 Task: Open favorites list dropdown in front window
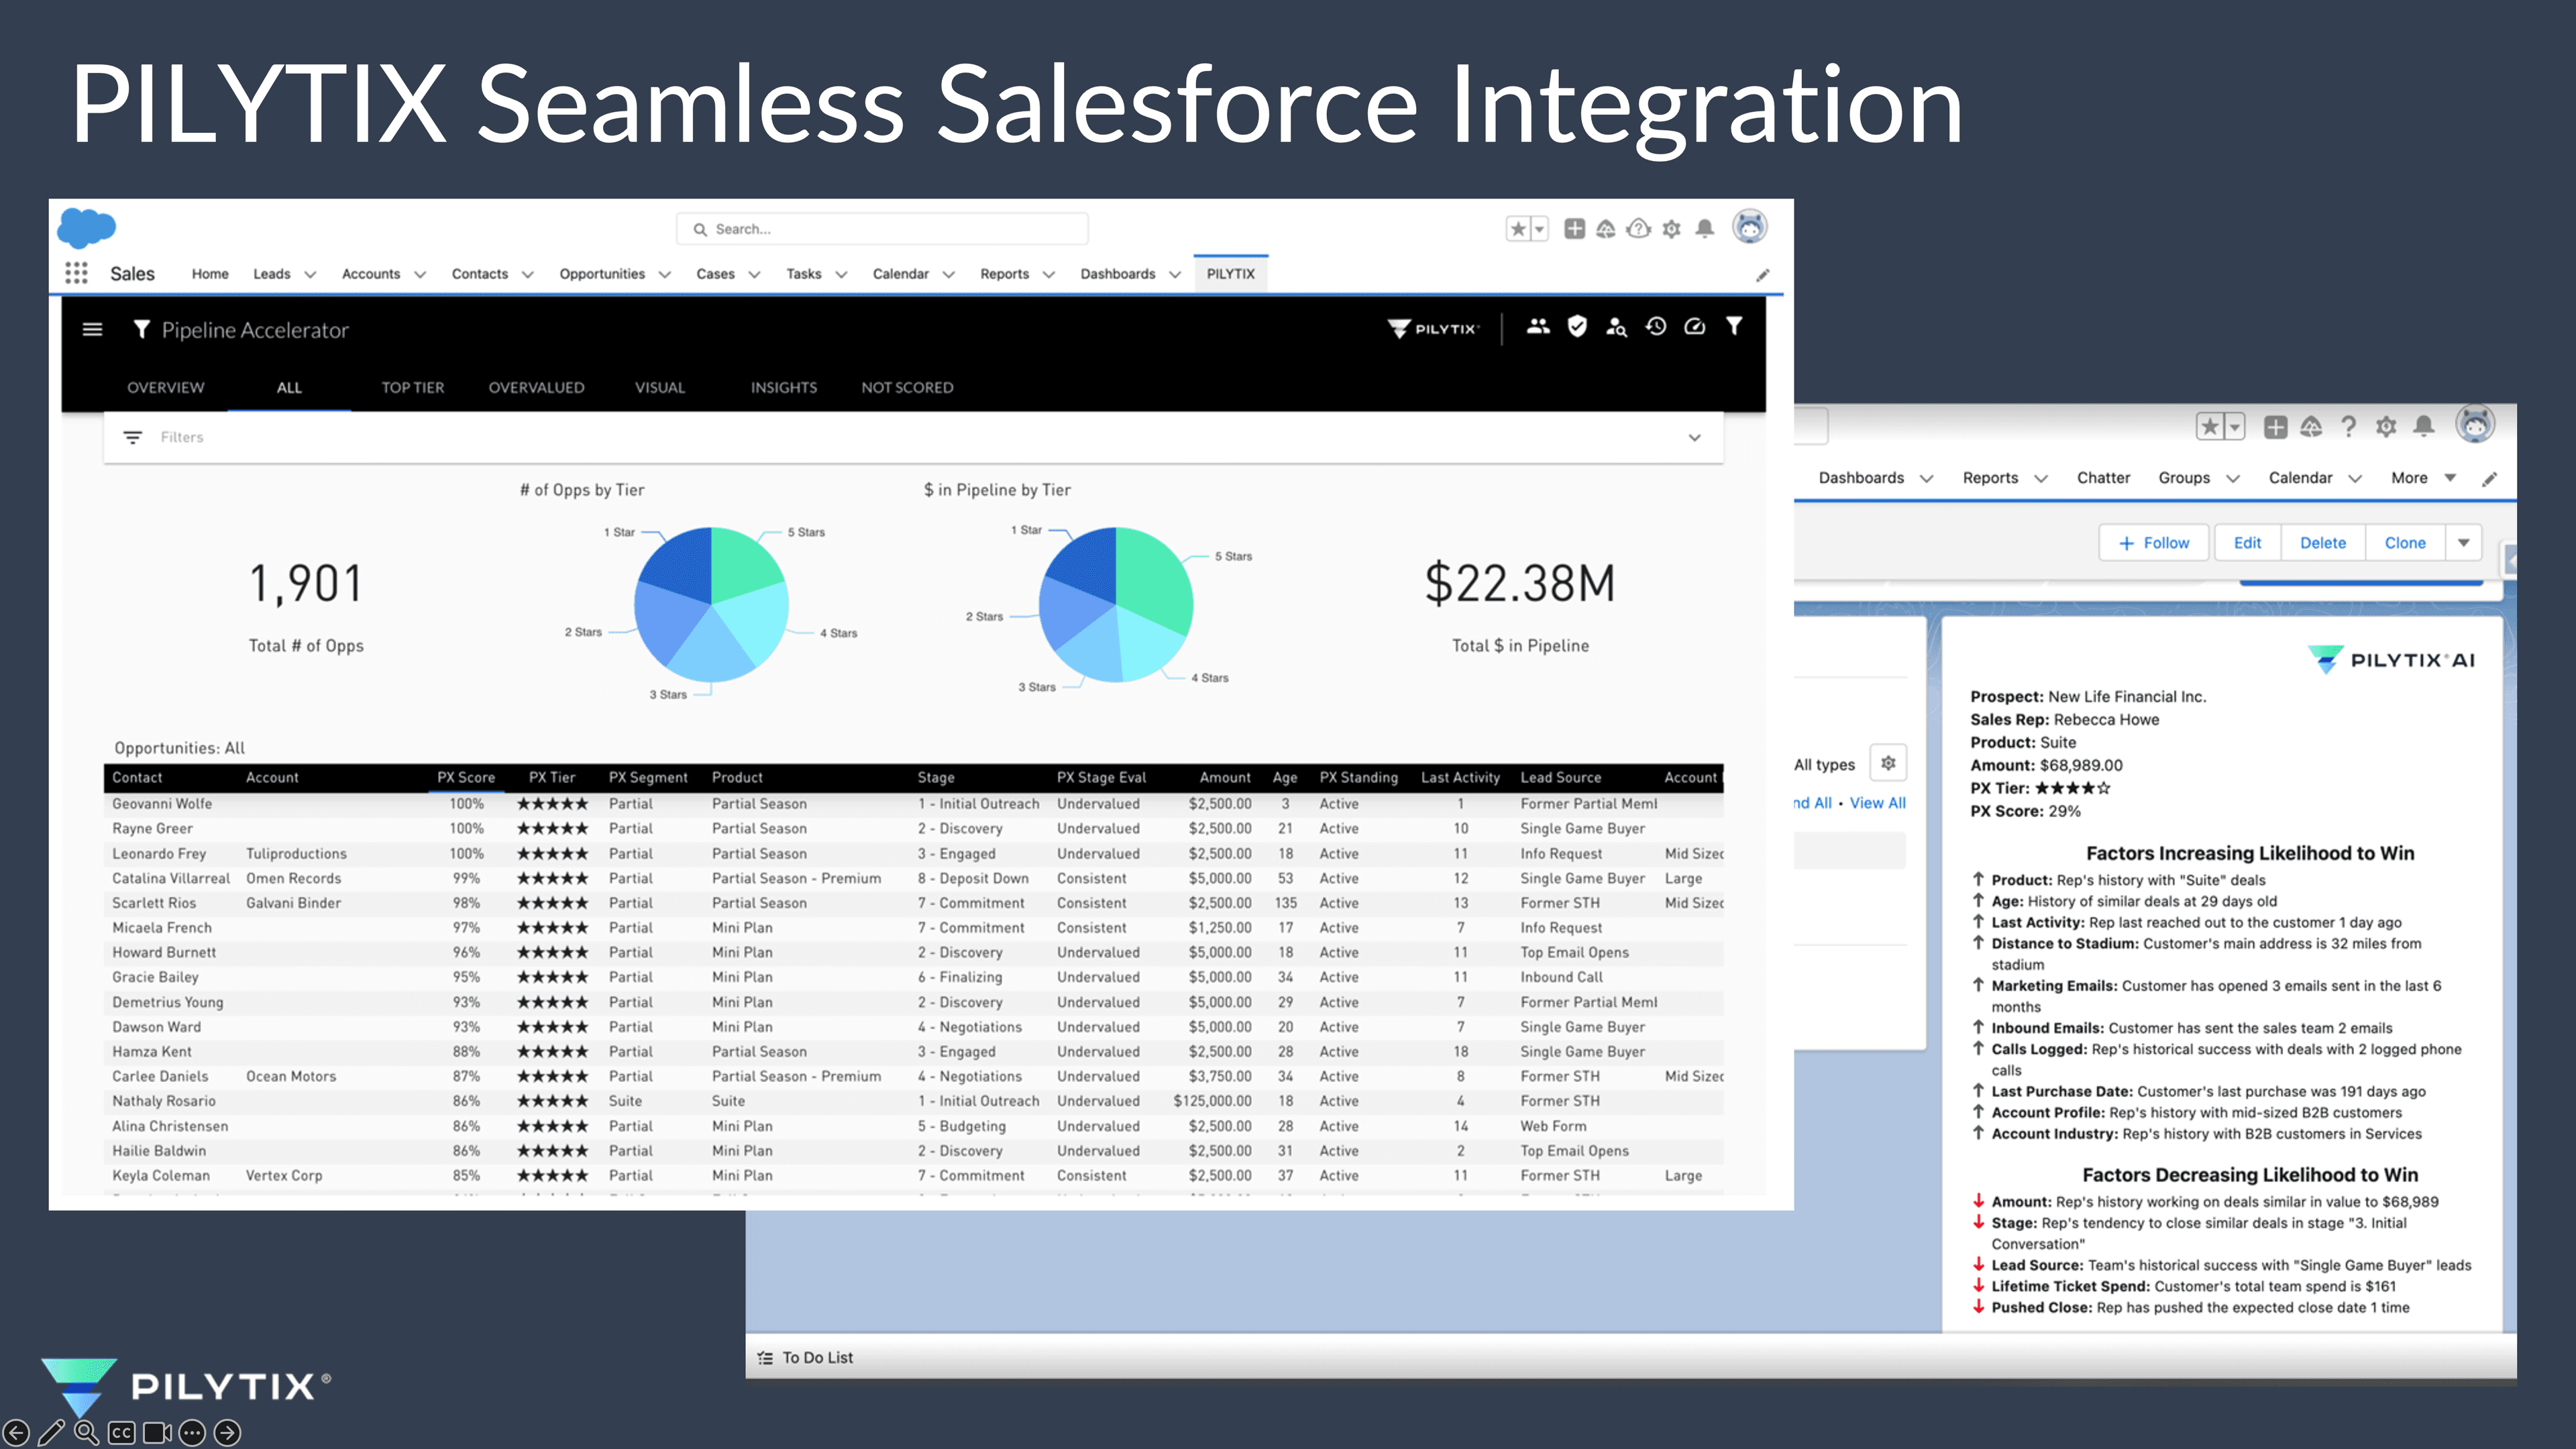1540,229
